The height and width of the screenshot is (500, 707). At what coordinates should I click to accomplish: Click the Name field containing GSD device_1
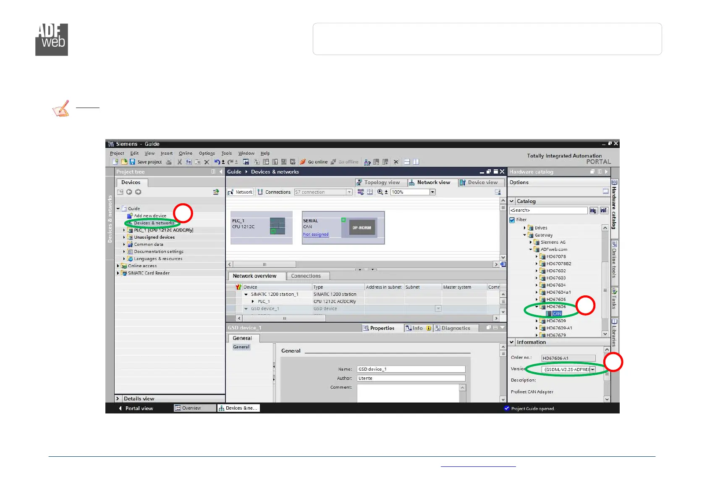point(411,369)
